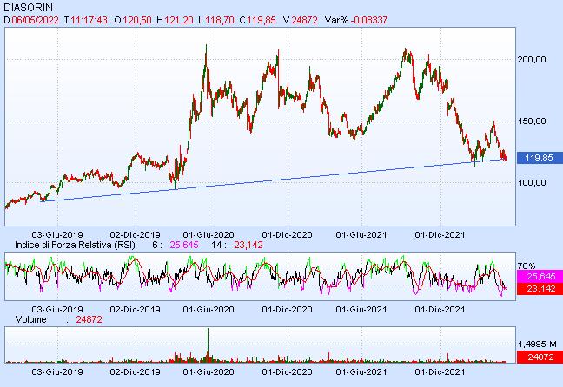Click 03-Giu-2019 under the price chart

57,235
